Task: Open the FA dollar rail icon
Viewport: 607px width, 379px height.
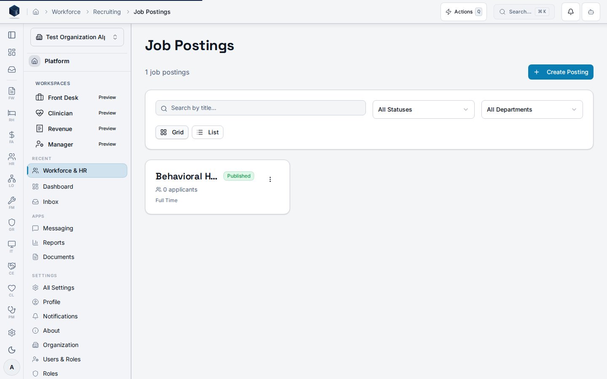Action: pyautogui.click(x=12, y=137)
